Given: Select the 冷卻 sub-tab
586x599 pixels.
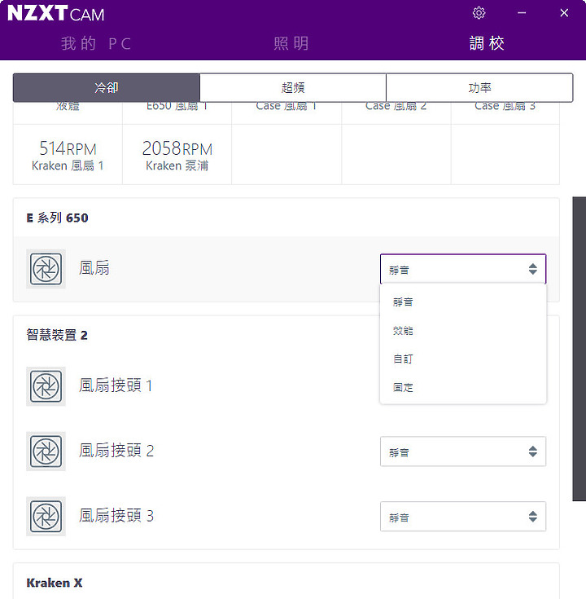Looking at the screenshot, I should click(x=107, y=88).
